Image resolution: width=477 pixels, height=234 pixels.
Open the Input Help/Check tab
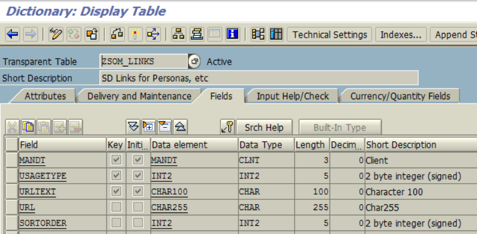[x=292, y=96]
